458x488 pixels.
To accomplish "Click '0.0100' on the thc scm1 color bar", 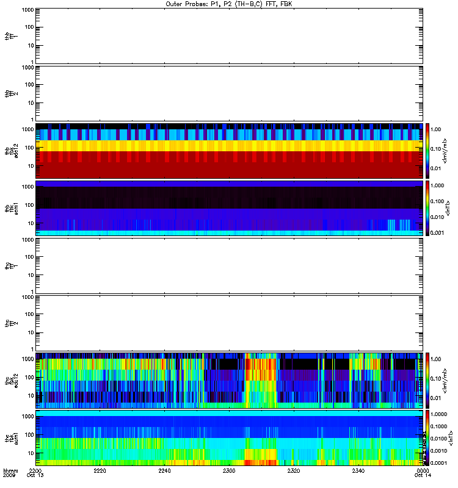I will point(438,439).
